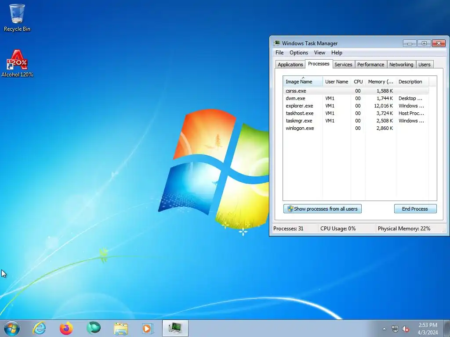Close the Windows Task Manager window

click(439, 43)
